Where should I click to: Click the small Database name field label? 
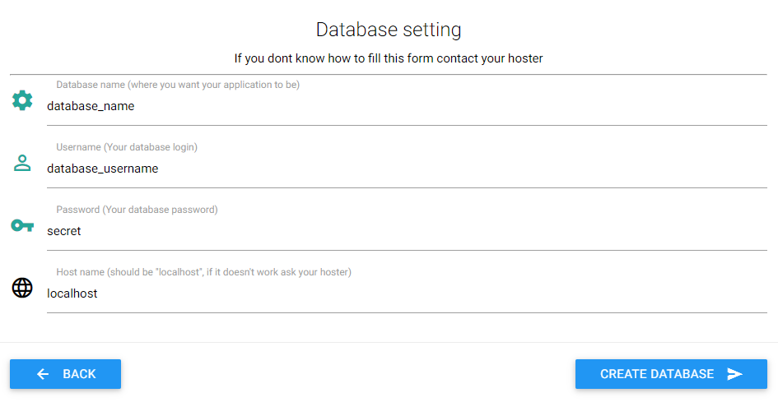point(178,85)
